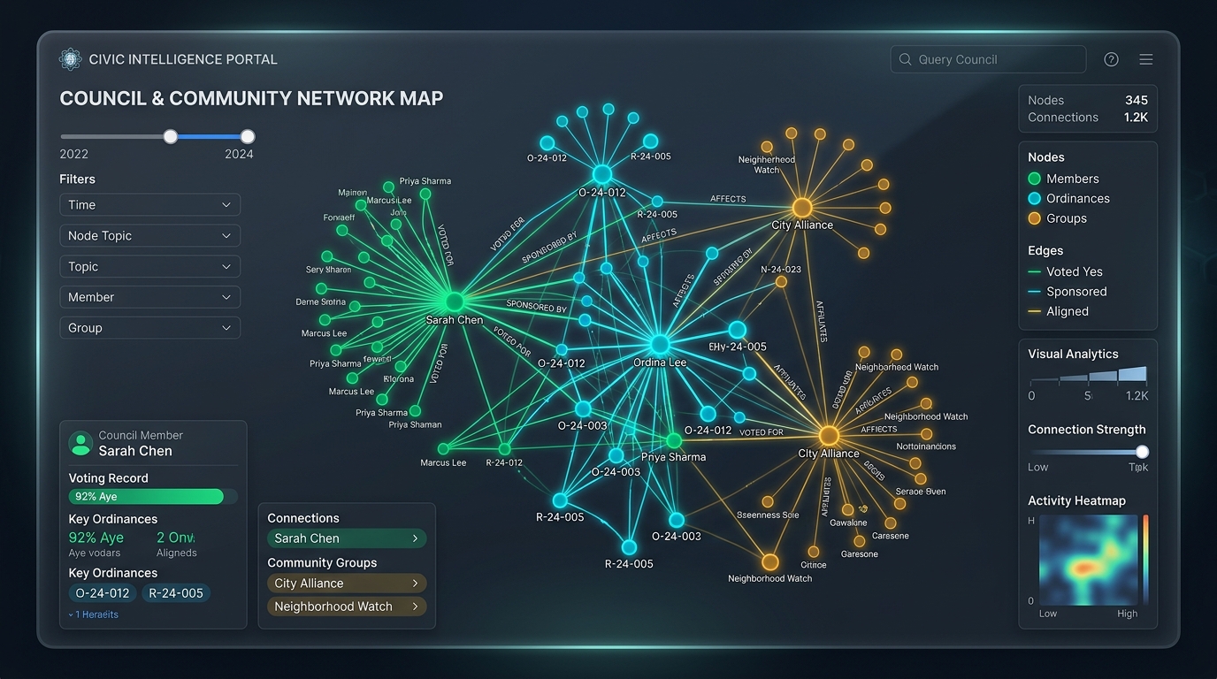Click the O-24-012 key ordinance chip
Image resolution: width=1217 pixels, height=679 pixels.
click(x=103, y=593)
